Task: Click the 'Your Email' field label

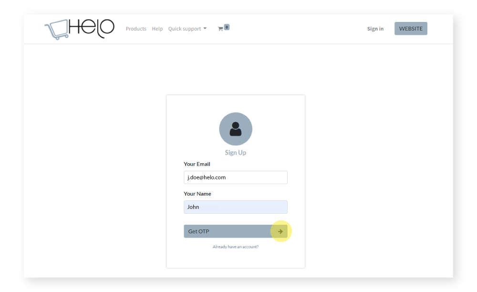Action: coord(197,164)
